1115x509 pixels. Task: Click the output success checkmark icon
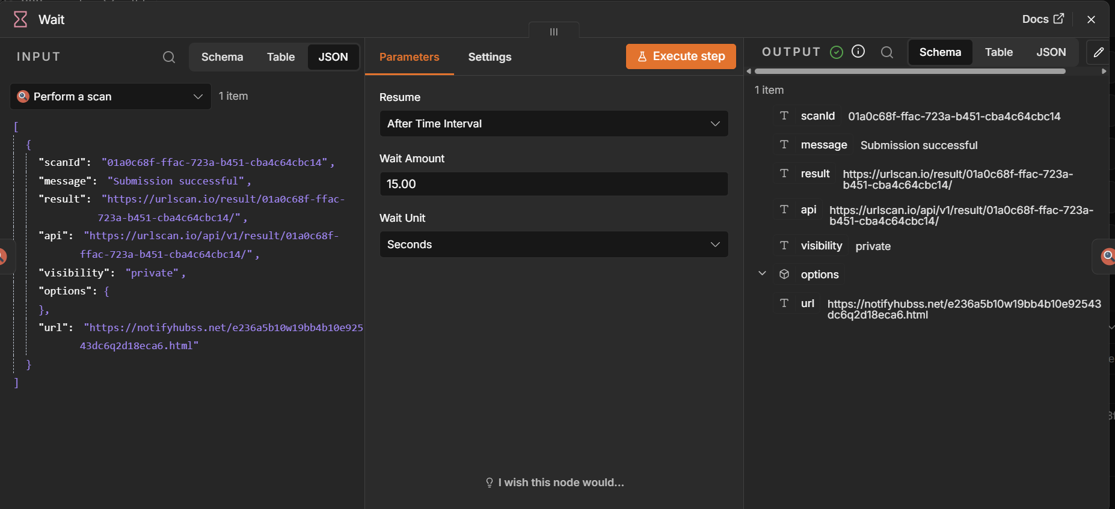click(x=836, y=52)
